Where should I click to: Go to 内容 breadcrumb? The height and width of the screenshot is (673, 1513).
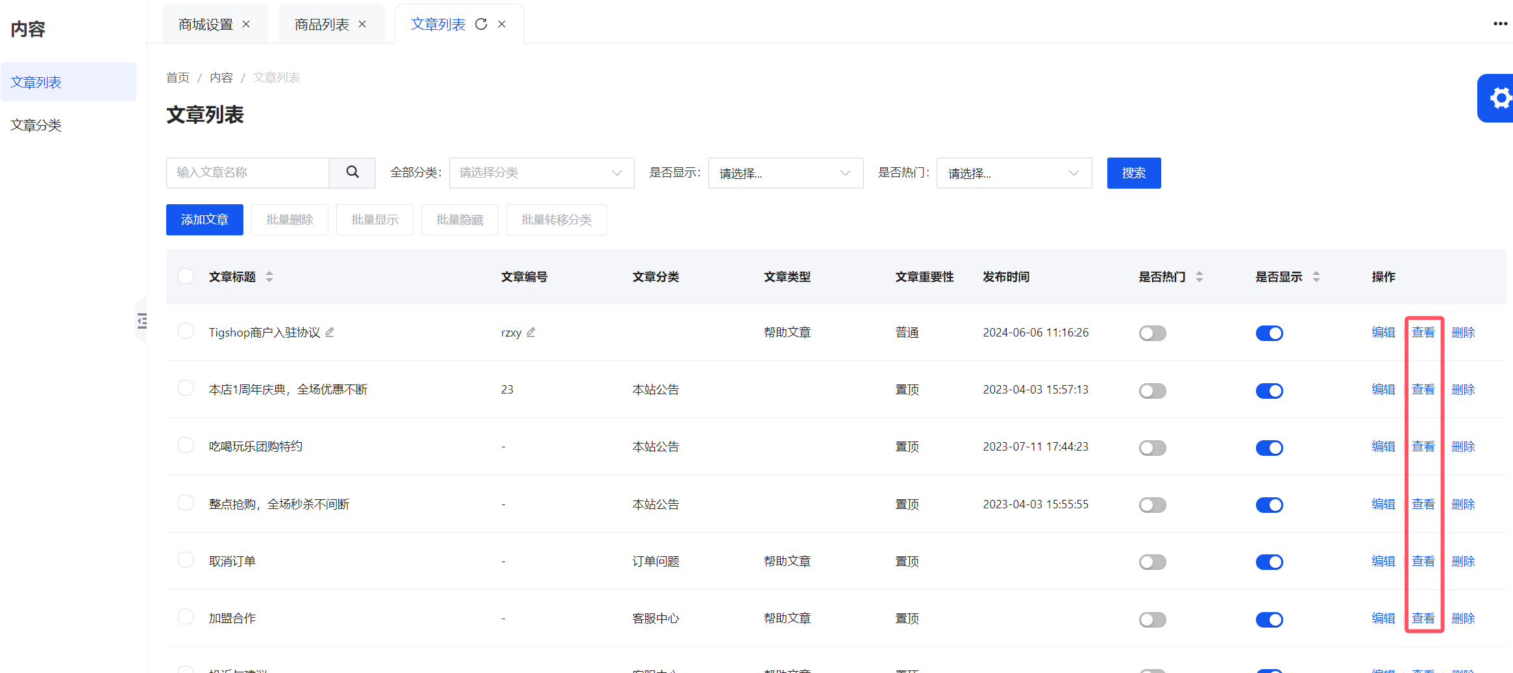221,78
